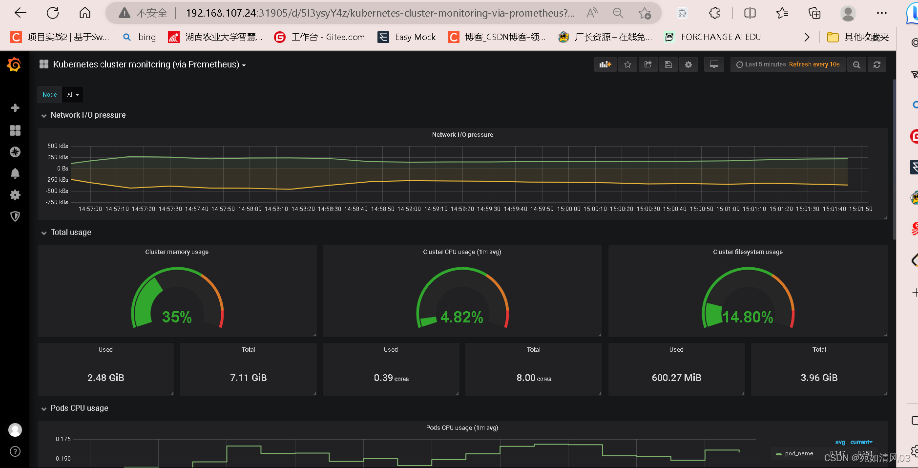Open the 厂长资源 bookmark
Image resolution: width=918 pixels, height=468 pixels.
(605, 37)
